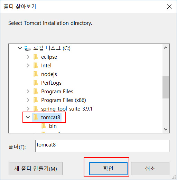The height and width of the screenshot is (180, 177).
Task: Click the Program Files folder icon
Action: point(36,92)
